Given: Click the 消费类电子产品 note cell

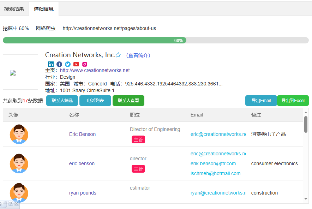Looking at the screenshot, I should 268,134.
